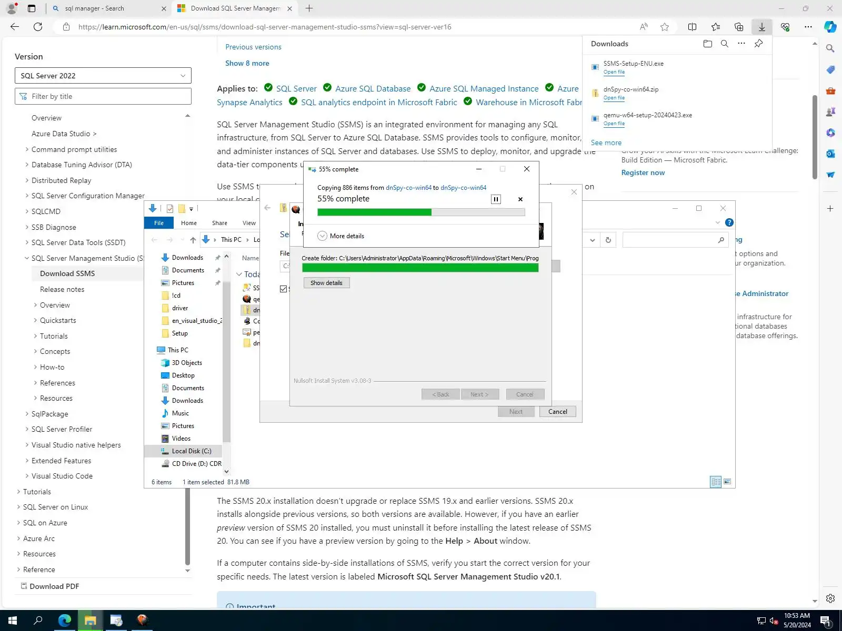The image size is (842, 631).
Task: Open the notification center in system tray
Action: coord(826,621)
